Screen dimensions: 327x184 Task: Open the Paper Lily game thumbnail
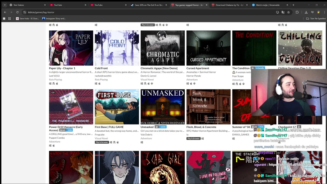pos(71,48)
